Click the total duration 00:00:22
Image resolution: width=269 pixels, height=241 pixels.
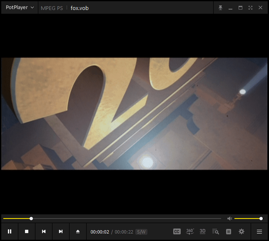point(124,232)
